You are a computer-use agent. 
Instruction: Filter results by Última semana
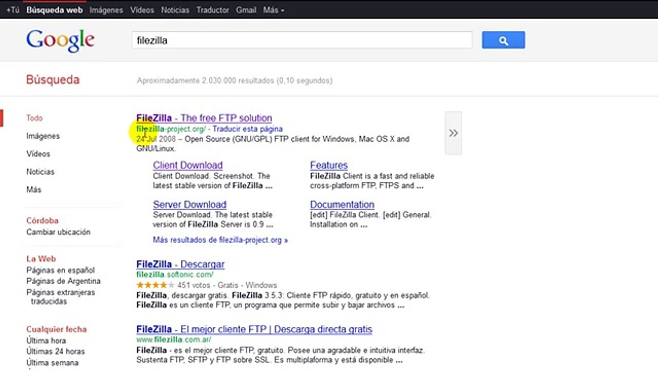click(x=52, y=363)
